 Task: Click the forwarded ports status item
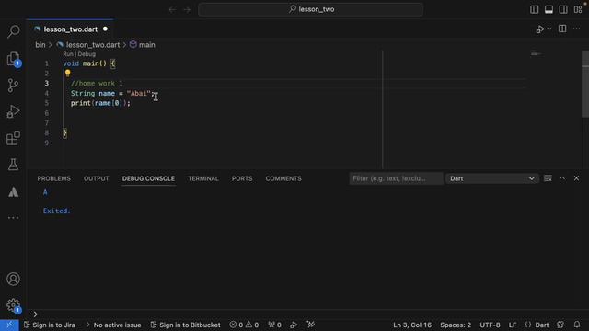point(274,325)
